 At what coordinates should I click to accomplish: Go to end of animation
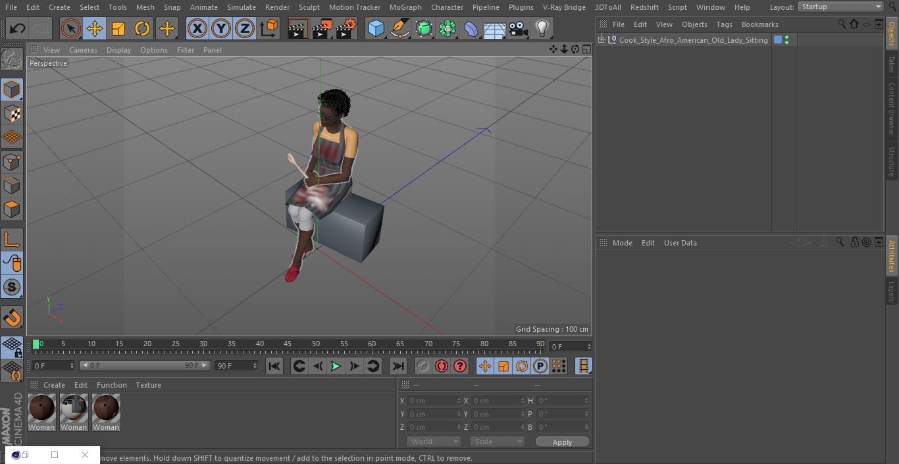click(x=398, y=366)
